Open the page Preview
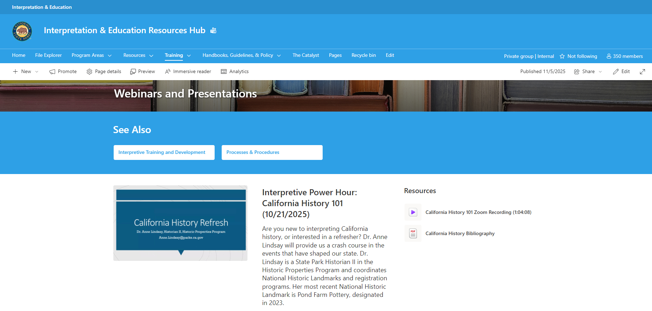This screenshot has width=652, height=311. click(143, 72)
